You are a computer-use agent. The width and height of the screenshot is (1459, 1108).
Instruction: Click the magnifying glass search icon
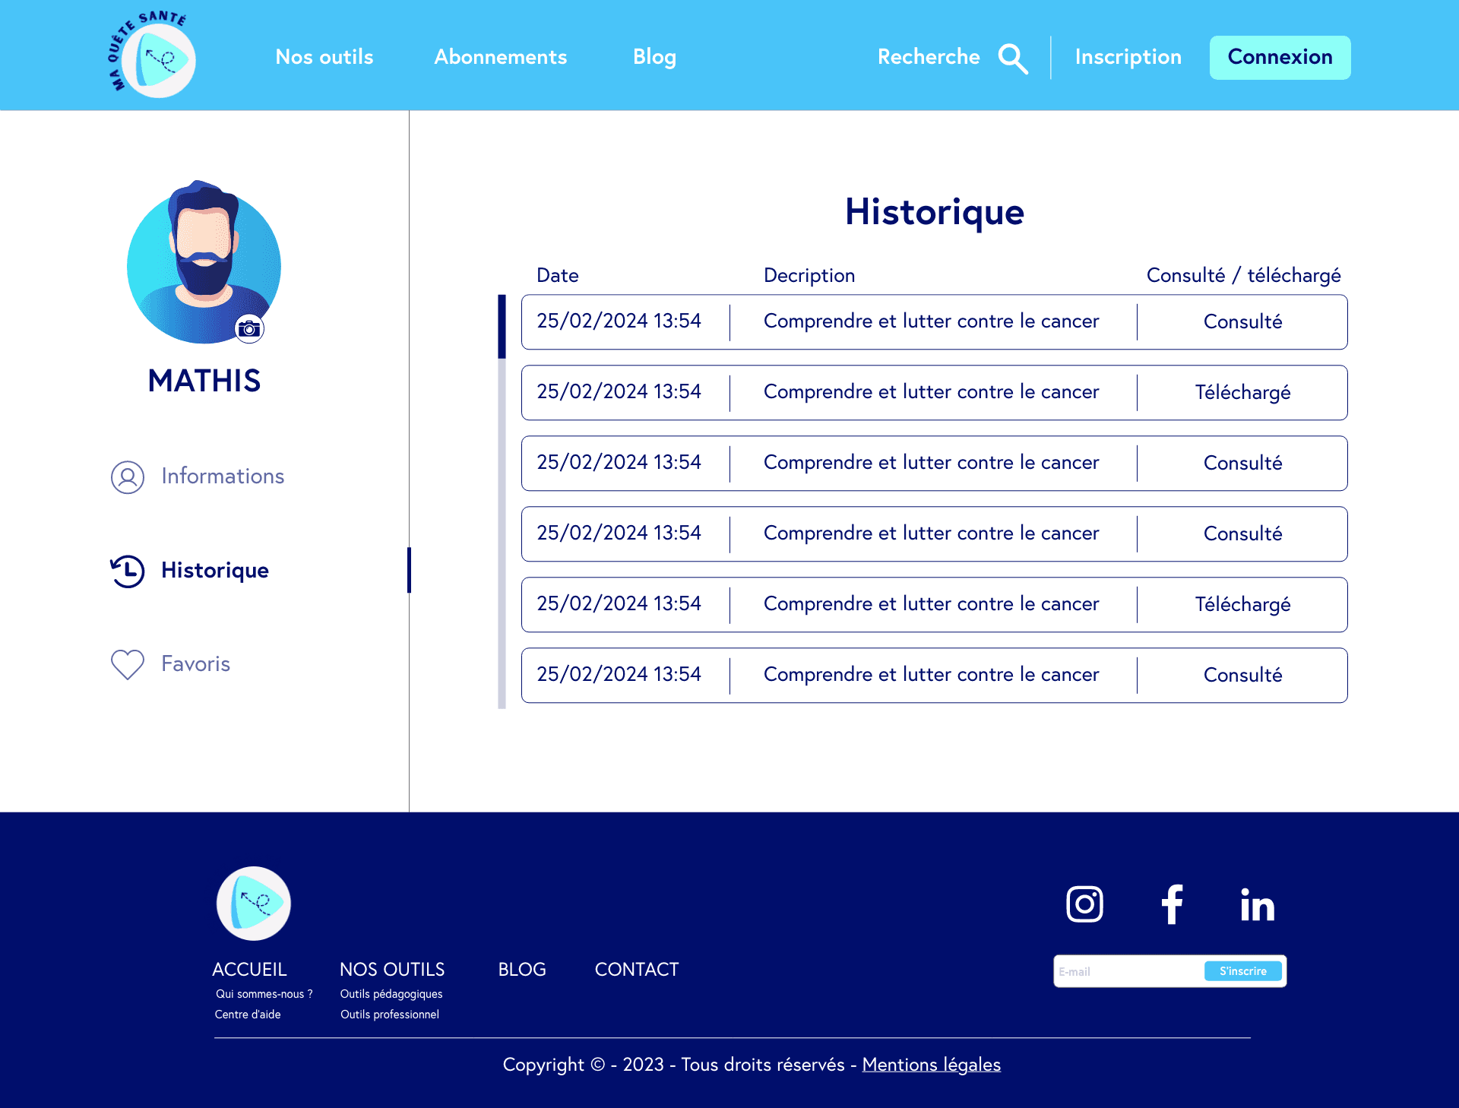[x=1013, y=59]
